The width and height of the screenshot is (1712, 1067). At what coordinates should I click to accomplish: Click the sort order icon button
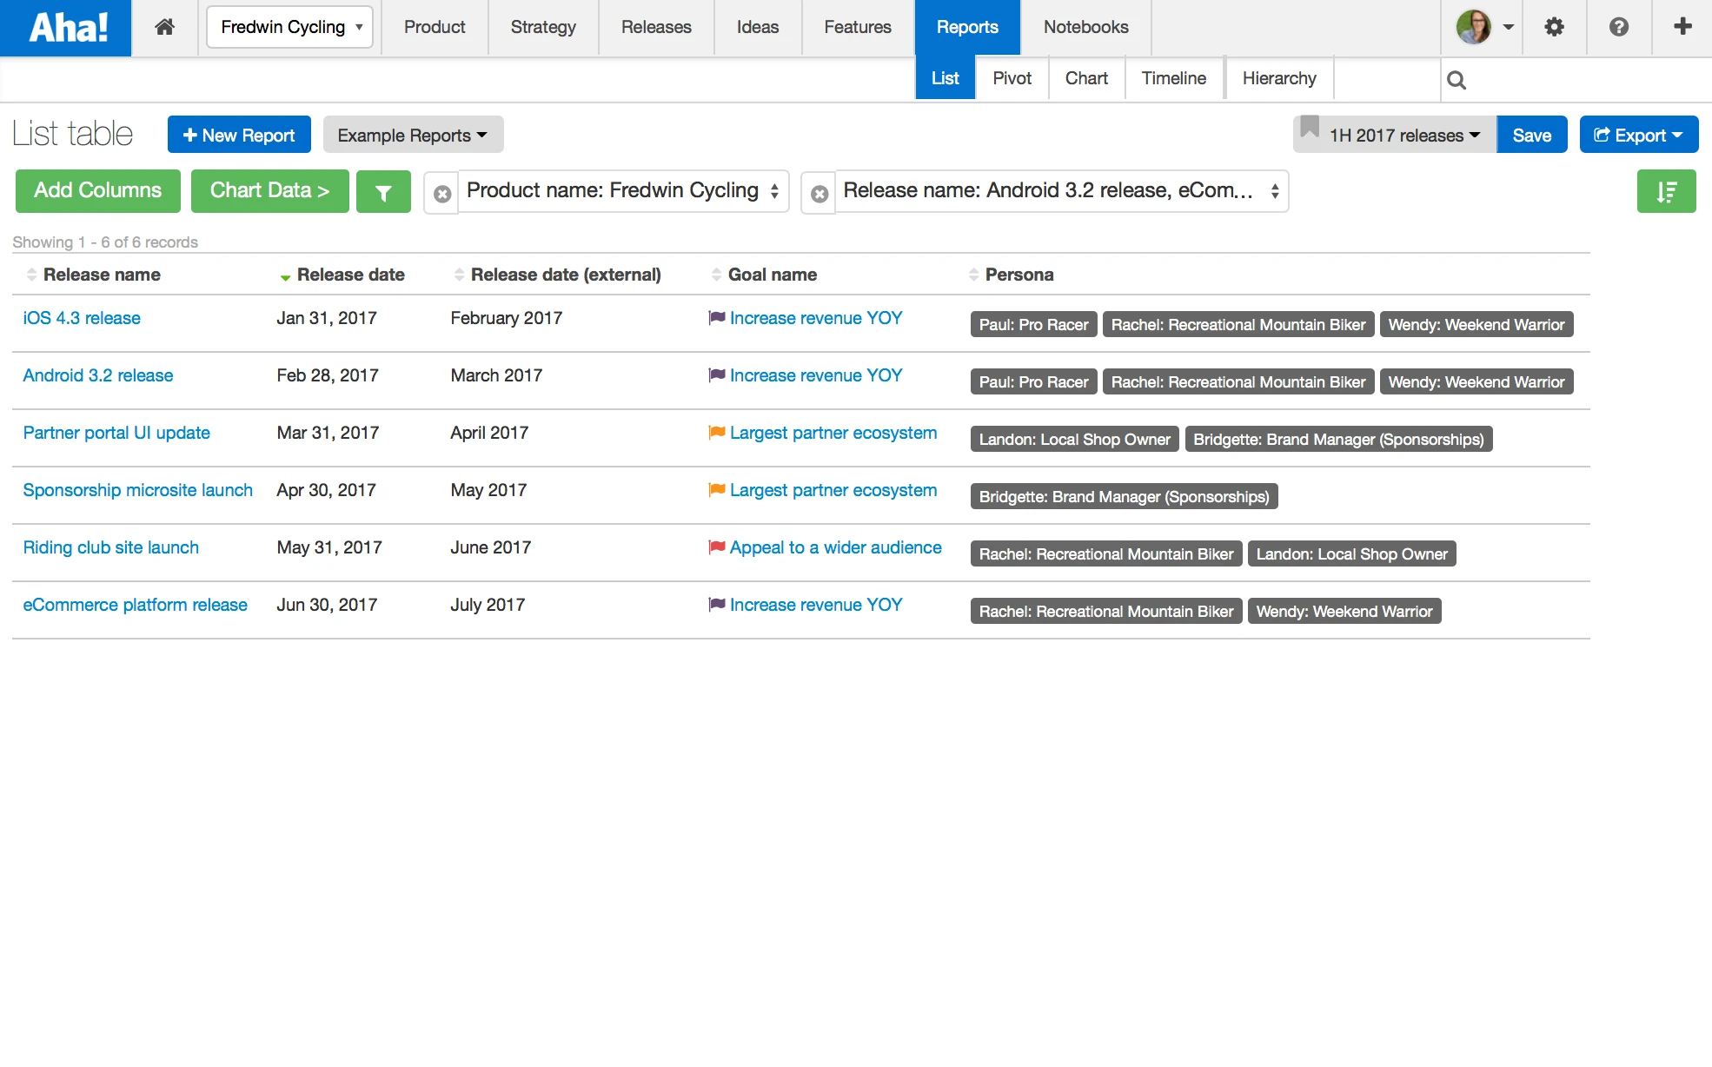click(1666, 191)
